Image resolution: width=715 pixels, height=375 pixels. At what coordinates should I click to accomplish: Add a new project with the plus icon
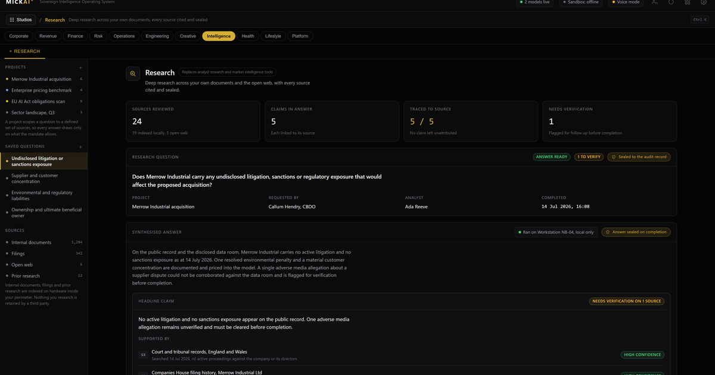pos(80,67)
